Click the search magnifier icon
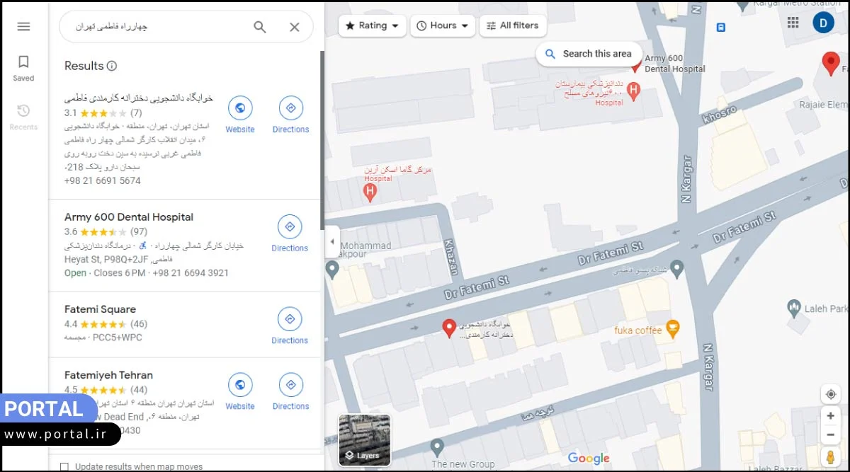Image resolution: width=850 pixels, height=472 pixels. click(x=260, y=27)
